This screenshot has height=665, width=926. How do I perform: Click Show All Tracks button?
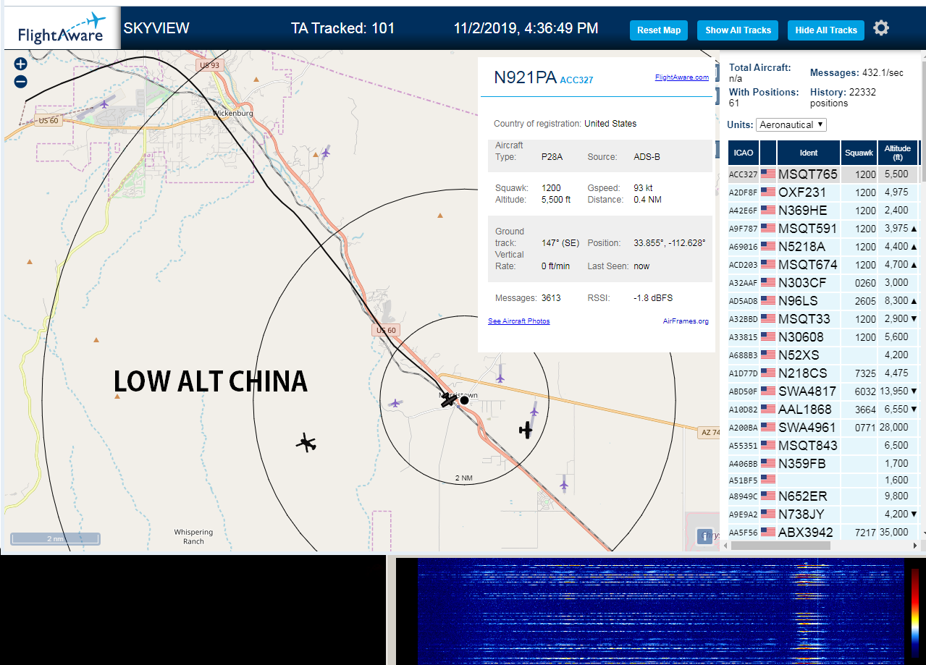[738, 30]
